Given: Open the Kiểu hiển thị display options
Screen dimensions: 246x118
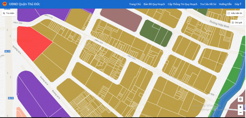Looking at the screenshot, I should tap(235, 13).
